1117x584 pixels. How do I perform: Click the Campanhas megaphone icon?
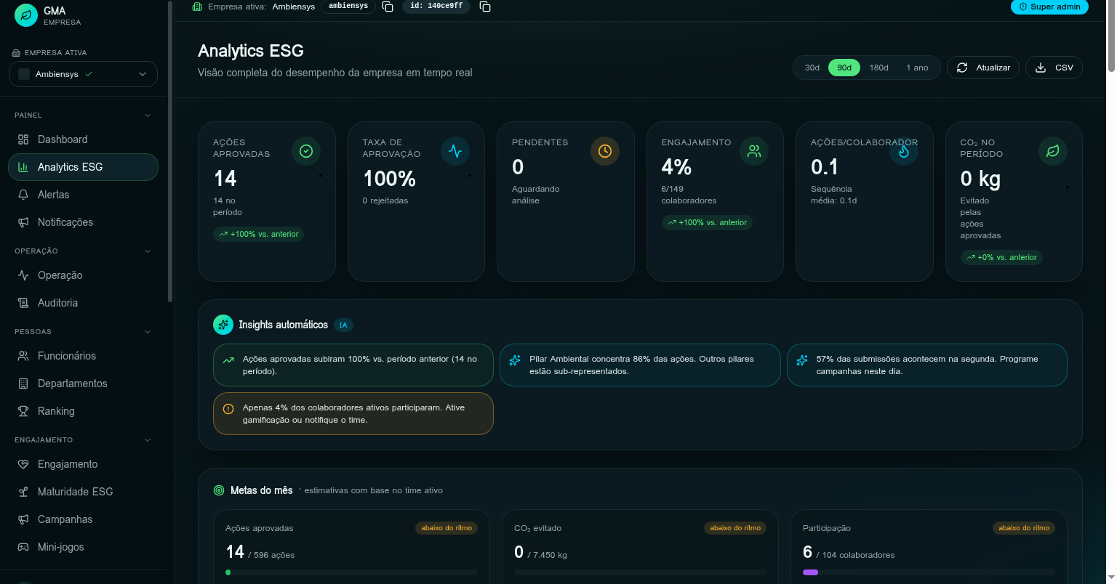(x=23, y=519)
